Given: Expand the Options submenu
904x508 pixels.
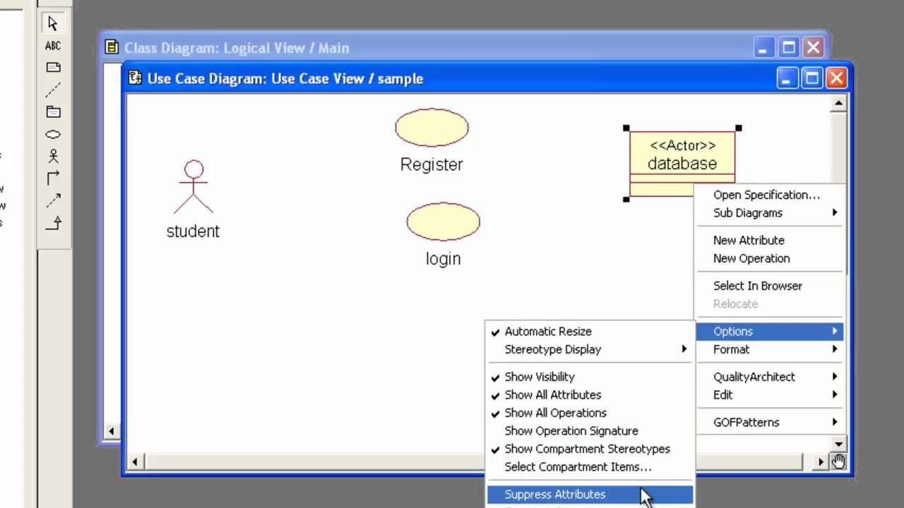Looking at the screenshot, I should (x=770, y=332).
